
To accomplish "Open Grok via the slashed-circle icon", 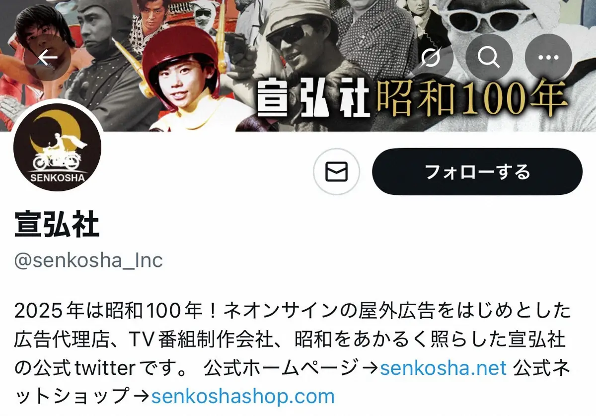I will (430, 59).
